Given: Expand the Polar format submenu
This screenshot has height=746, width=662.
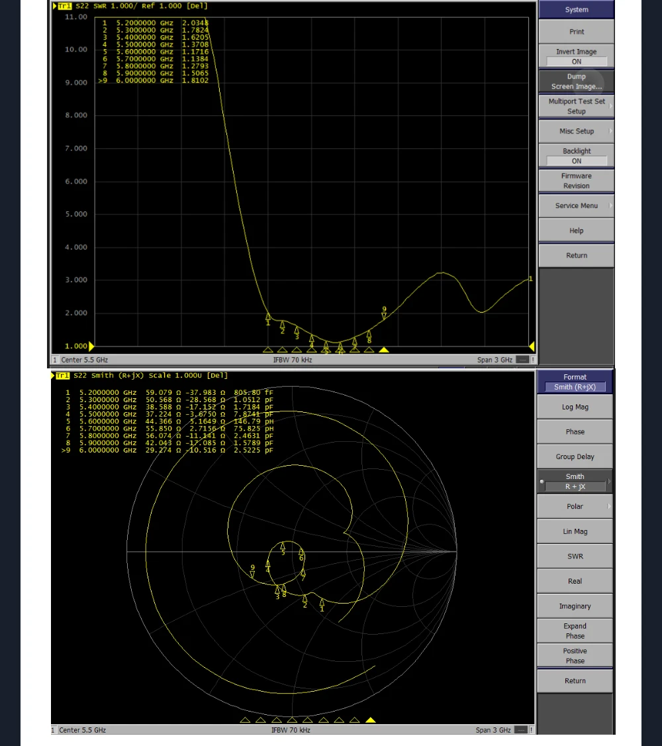Looking at the screenshot, I should point(575,506).
